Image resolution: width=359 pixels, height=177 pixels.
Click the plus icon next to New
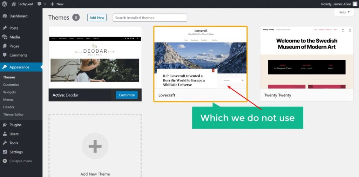point(53,4)
